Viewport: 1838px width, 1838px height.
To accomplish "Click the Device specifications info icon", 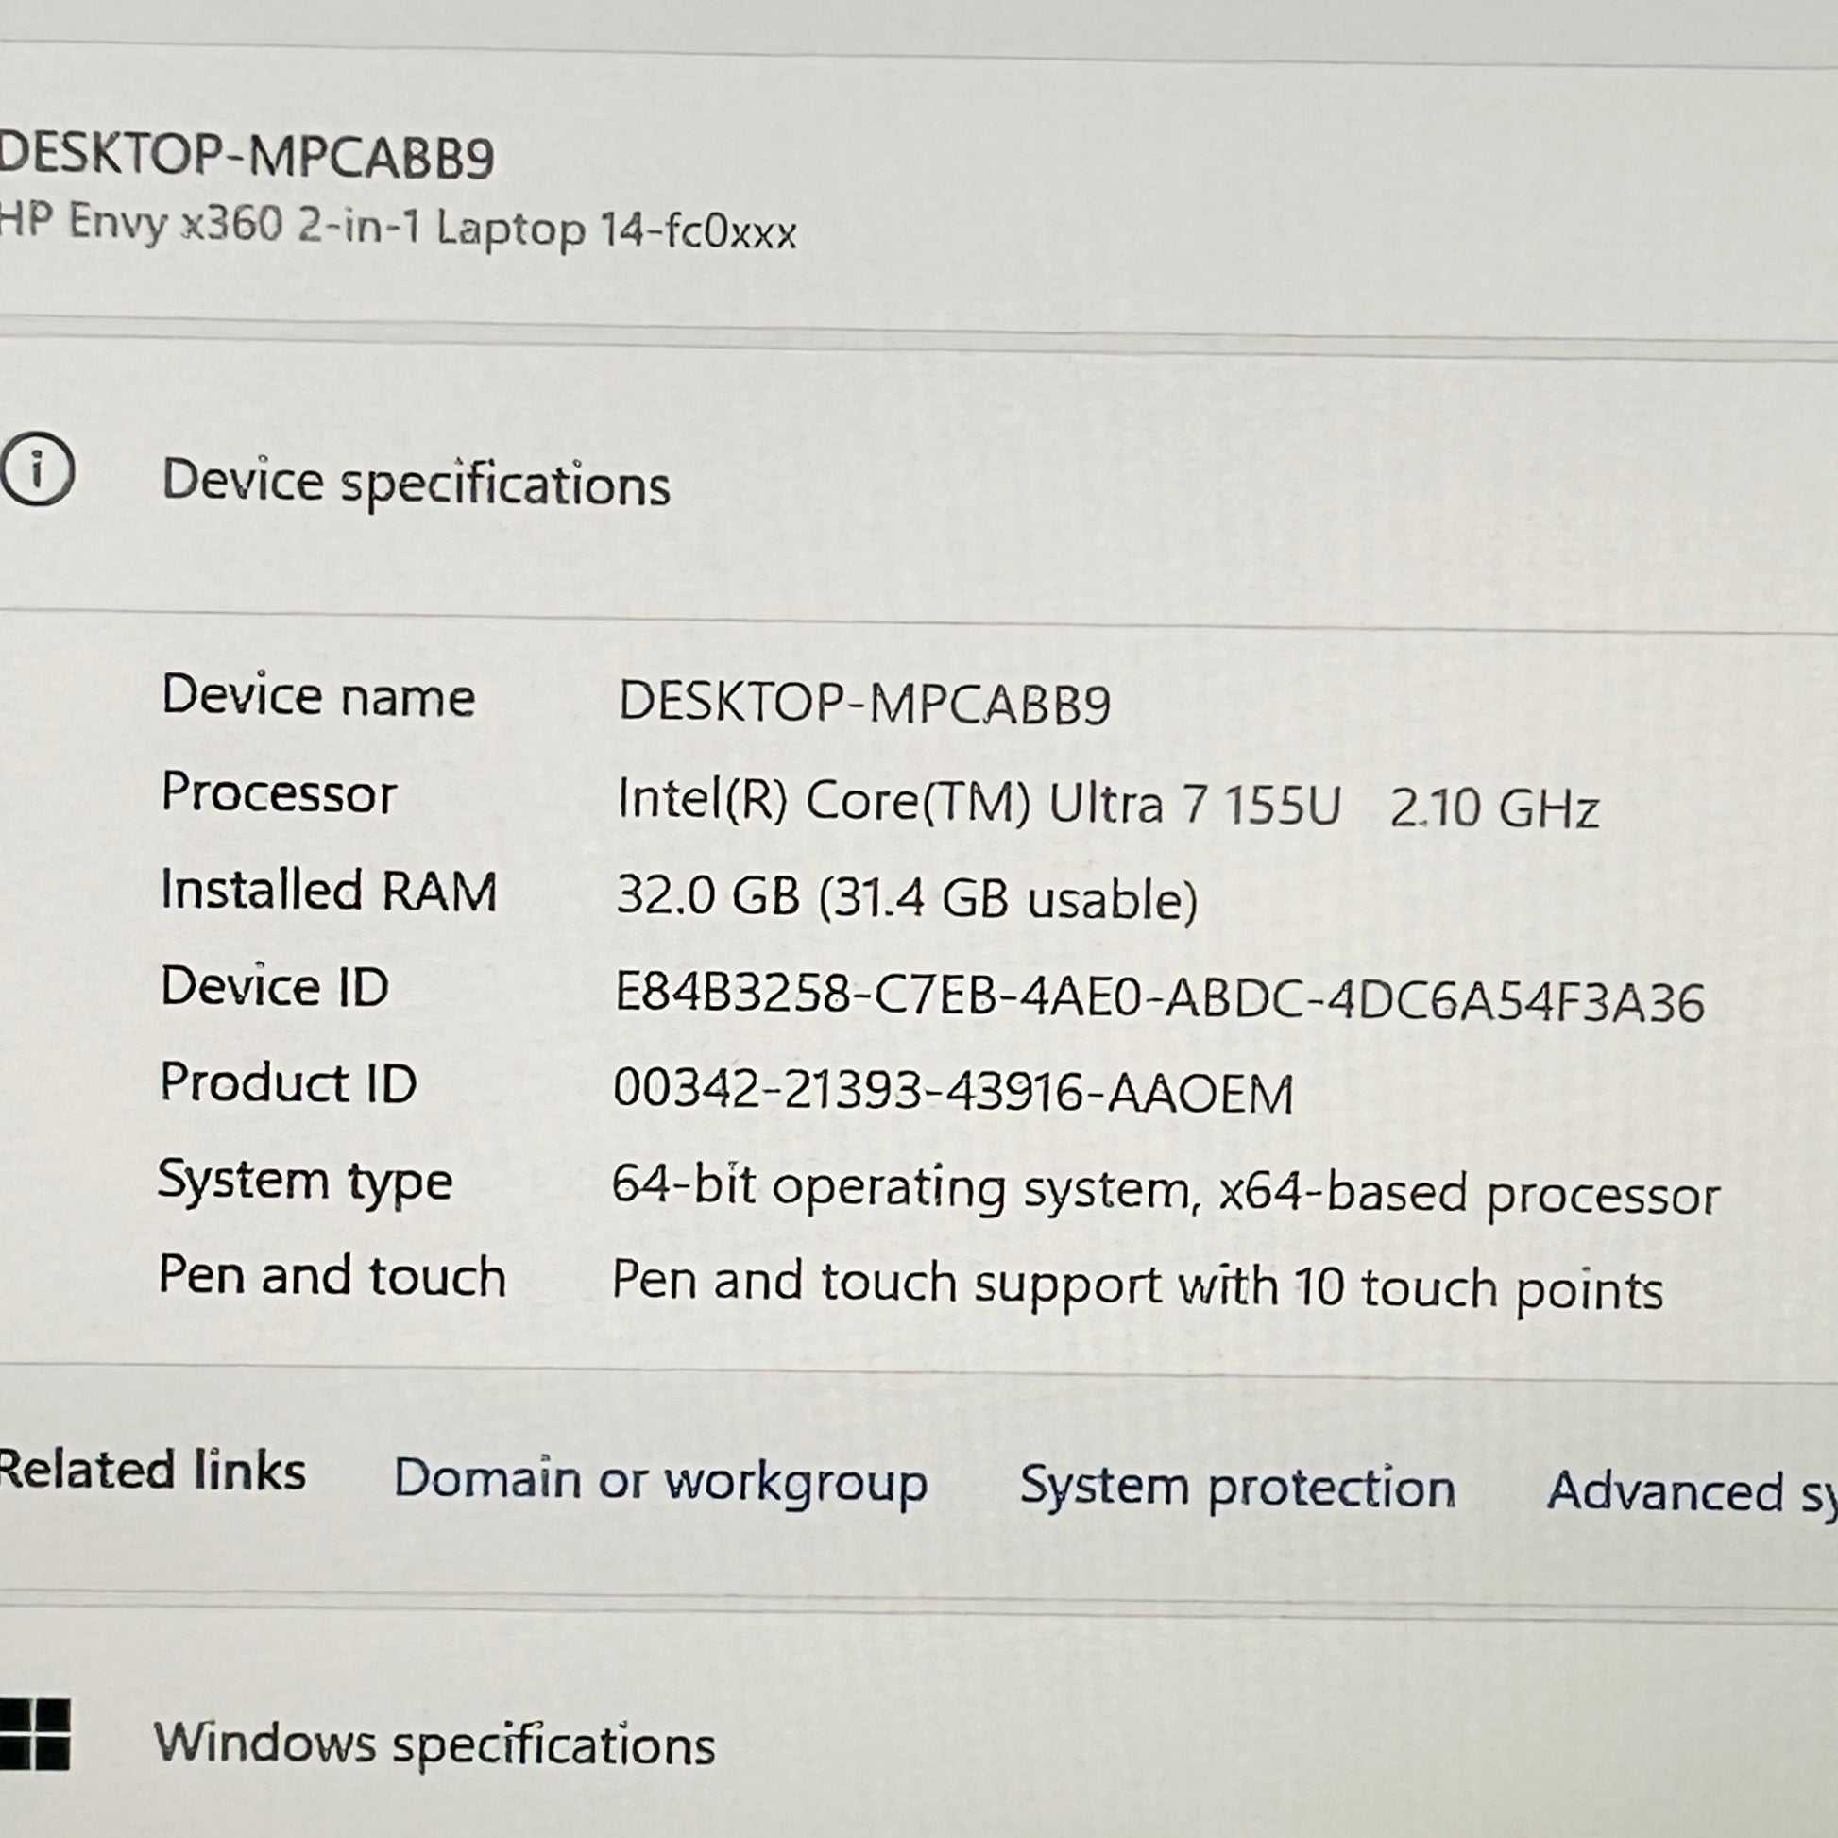I will point(36,470).
